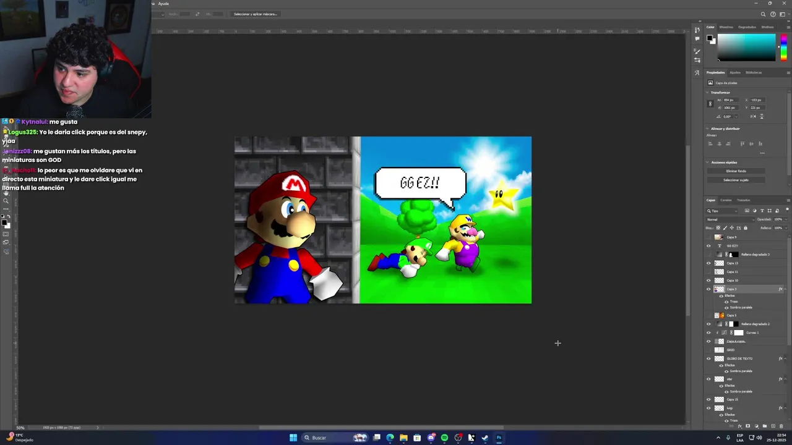Open the Opacidad percentage dropdown

(786, 219)
